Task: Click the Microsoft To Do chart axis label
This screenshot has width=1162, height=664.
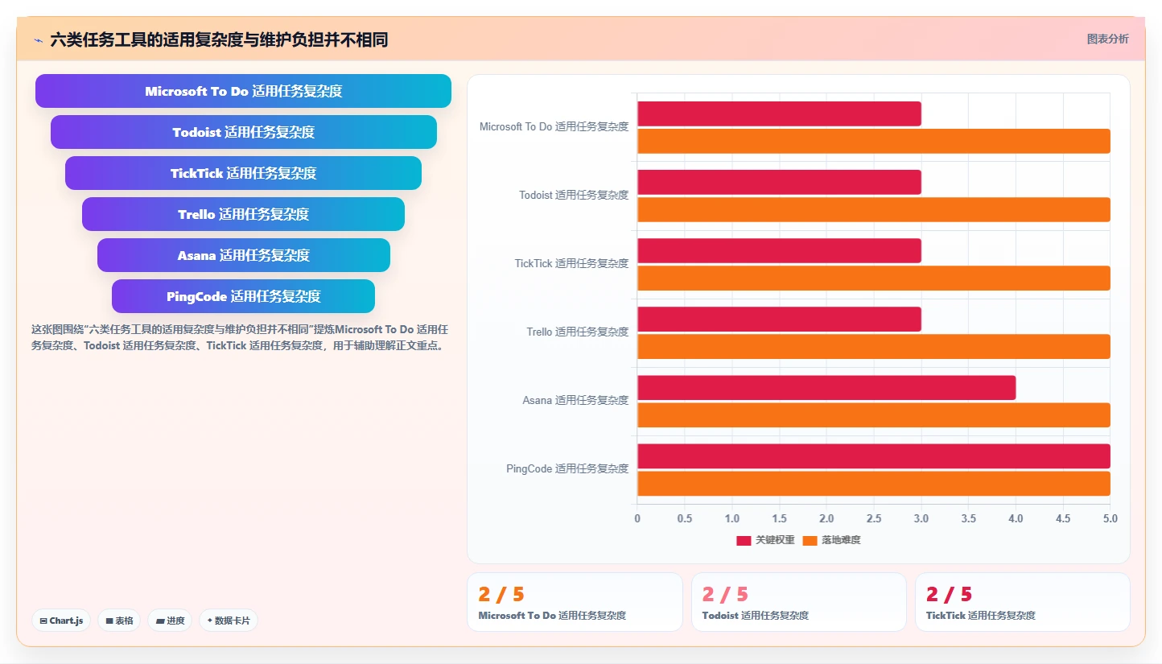Action: tap(554, 126)
